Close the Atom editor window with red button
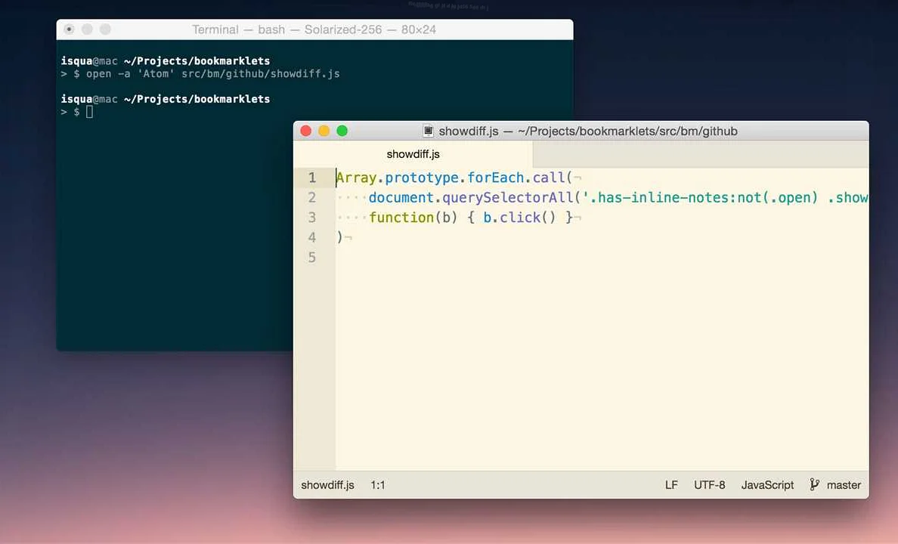This screenshot has width=898, height=544. (x=306, y=131)
